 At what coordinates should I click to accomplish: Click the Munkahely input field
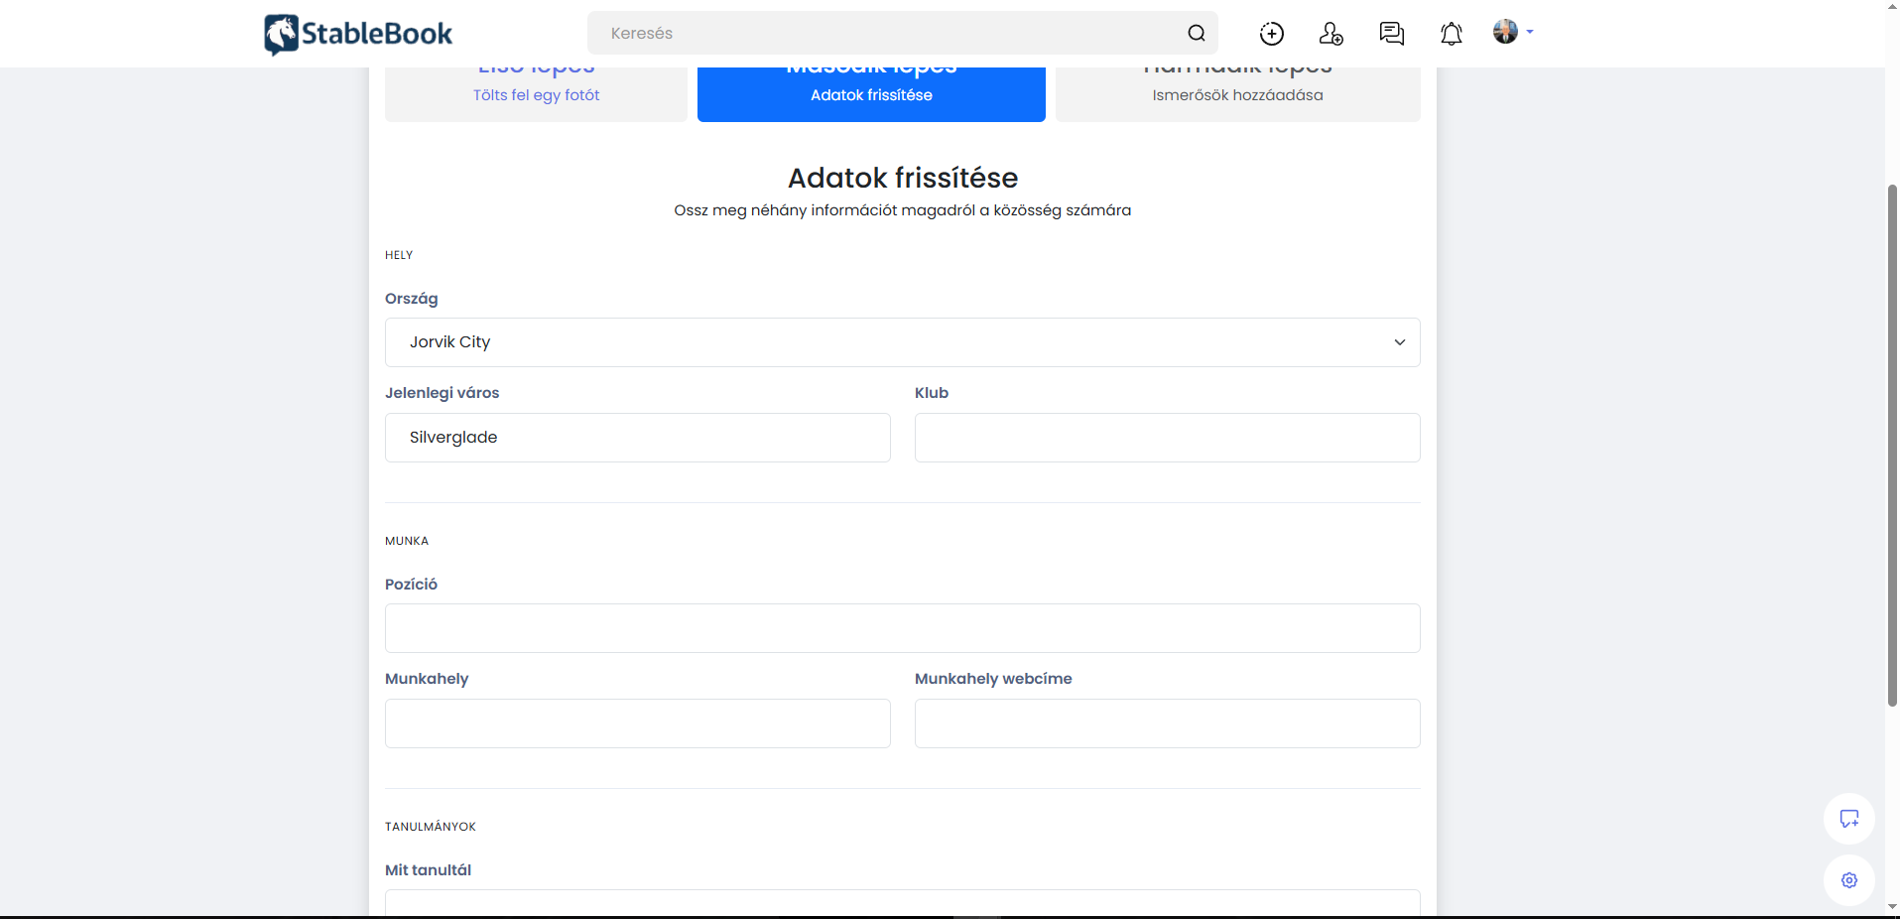pos(637,723)
